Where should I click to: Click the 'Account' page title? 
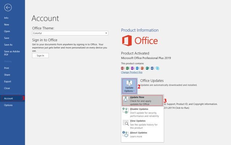point(45,18)
